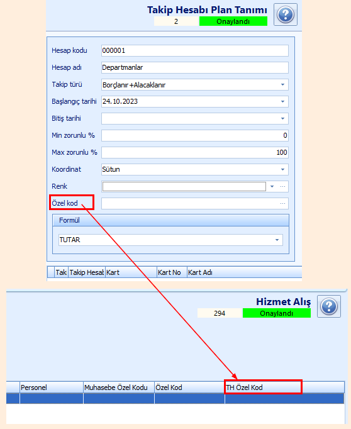Expand the Koordinat Sütun dropdown
Viewport: 351px width, 429px height.
pyautogui.click(x=282, y=169)
